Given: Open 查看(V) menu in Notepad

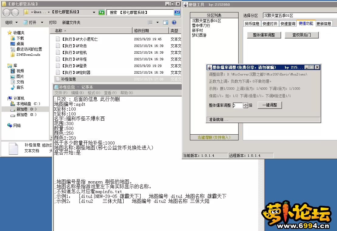Looking at the screenshot, I should click(110, 93).
